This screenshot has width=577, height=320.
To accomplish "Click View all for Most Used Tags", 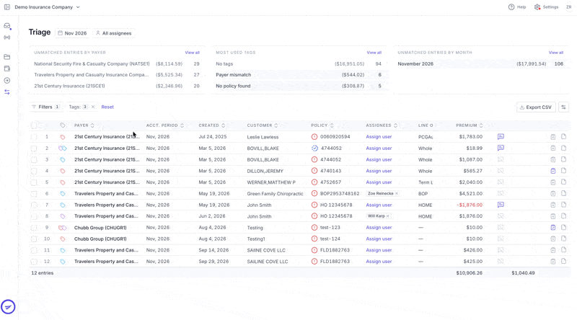I will coord(374,53).
